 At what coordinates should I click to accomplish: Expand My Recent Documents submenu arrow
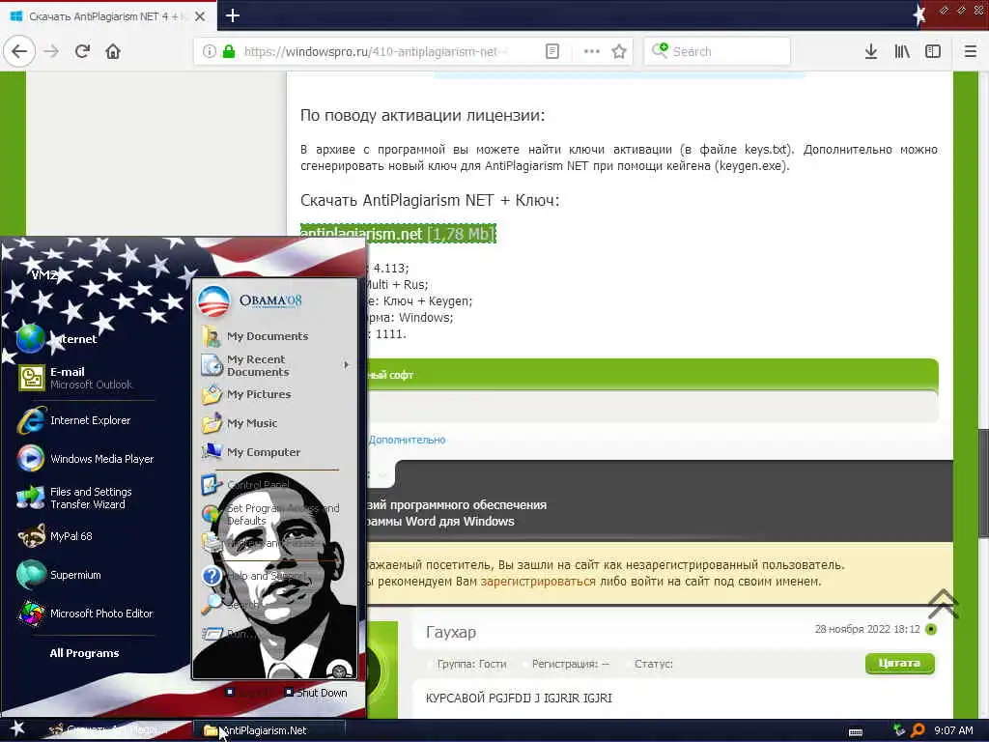click(347, 364)
